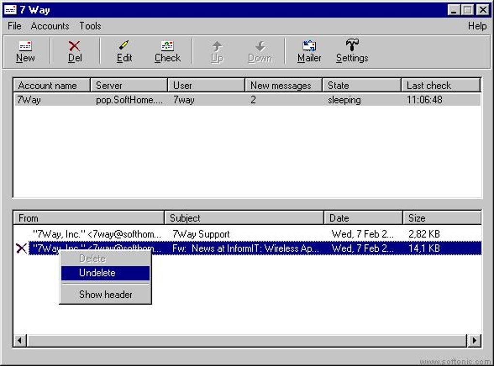
Task: Click the Last check column header
Action: 441,85
